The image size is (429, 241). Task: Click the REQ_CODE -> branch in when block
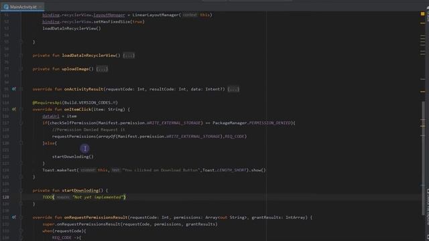click(x=66, y=238)
